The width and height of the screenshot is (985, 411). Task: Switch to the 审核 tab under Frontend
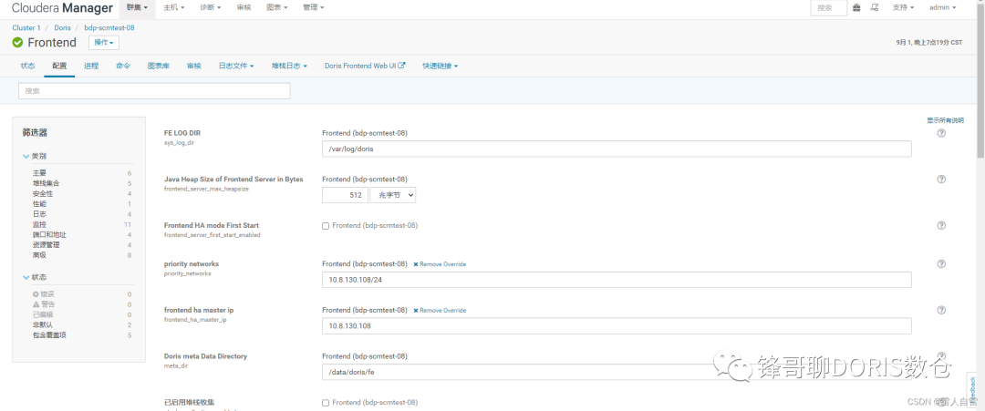click(x=193, y=66)
